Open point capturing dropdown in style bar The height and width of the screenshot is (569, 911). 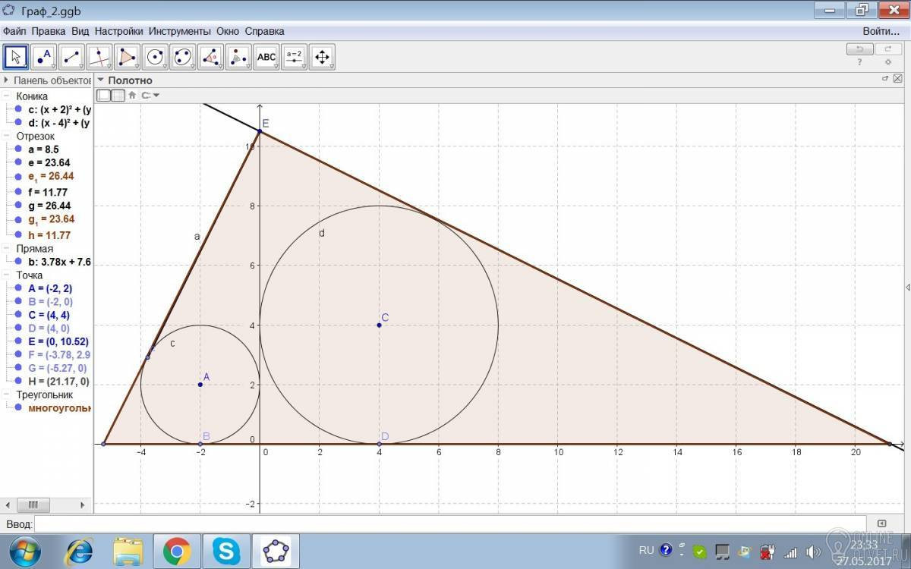150,96
